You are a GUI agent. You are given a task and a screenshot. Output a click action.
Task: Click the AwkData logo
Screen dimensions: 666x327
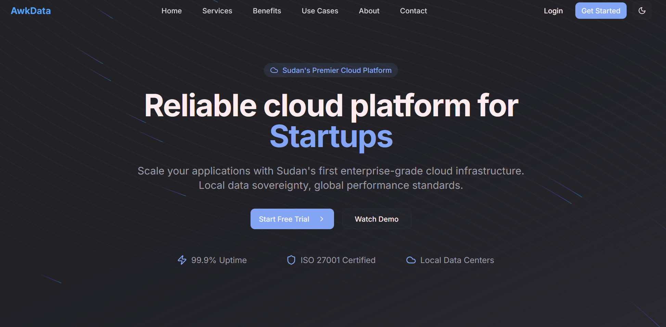point(31,11)
